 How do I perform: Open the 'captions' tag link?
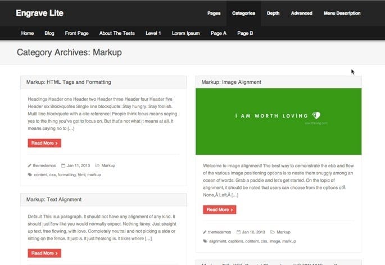(x=235, y=241)
